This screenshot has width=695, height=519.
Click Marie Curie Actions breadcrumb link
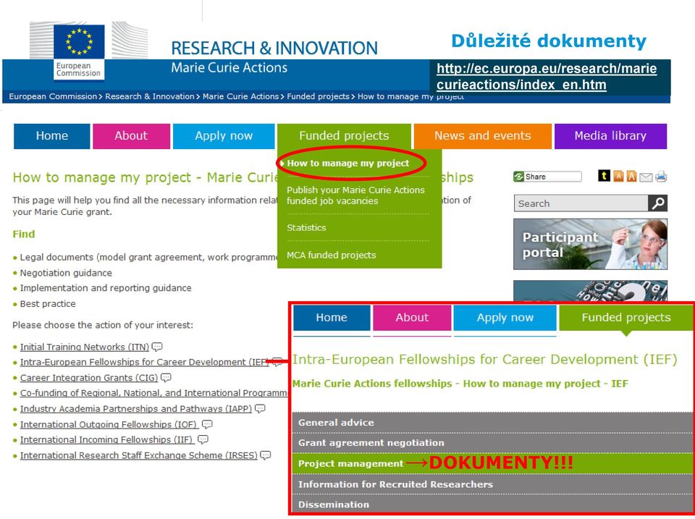click(x=240, y=96)
